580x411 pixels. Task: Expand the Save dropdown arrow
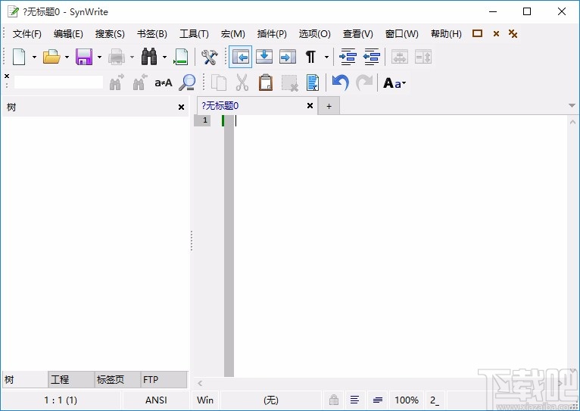coord(99,57)
